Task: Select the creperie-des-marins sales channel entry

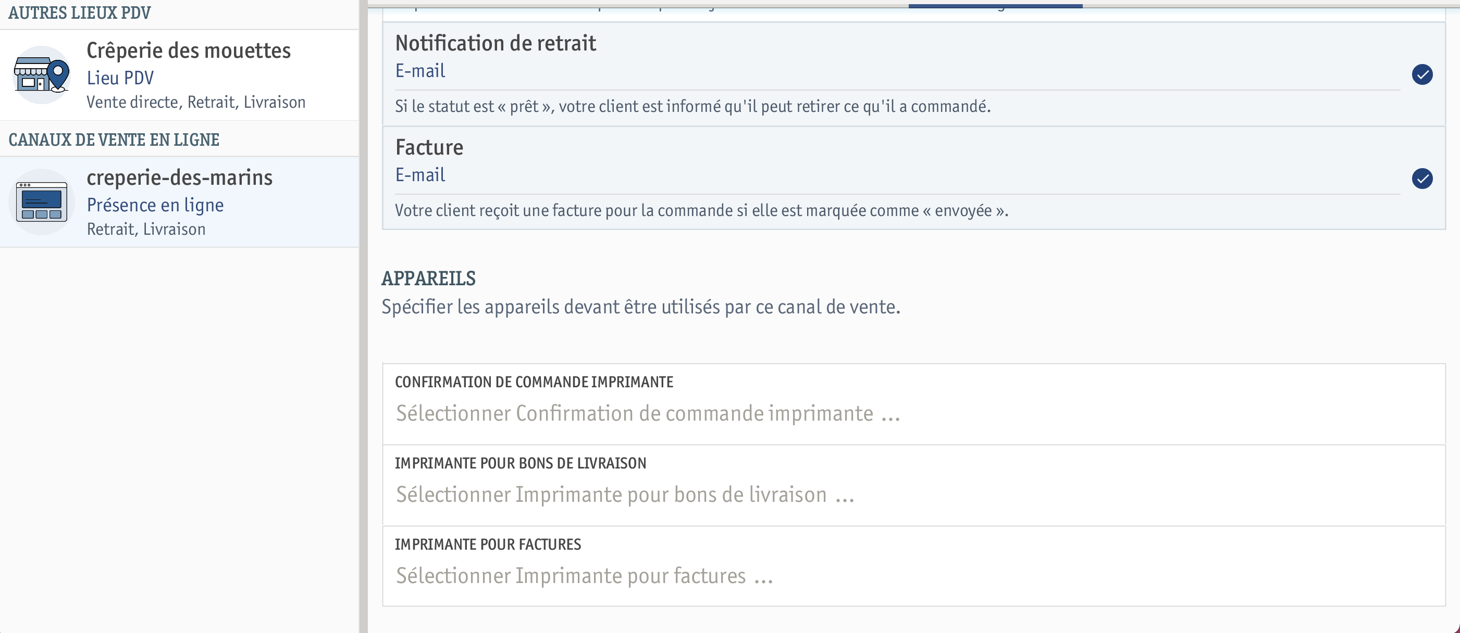Action: [179, 202]
